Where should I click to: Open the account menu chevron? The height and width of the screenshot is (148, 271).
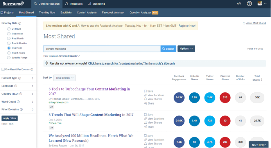click(265, 4)
